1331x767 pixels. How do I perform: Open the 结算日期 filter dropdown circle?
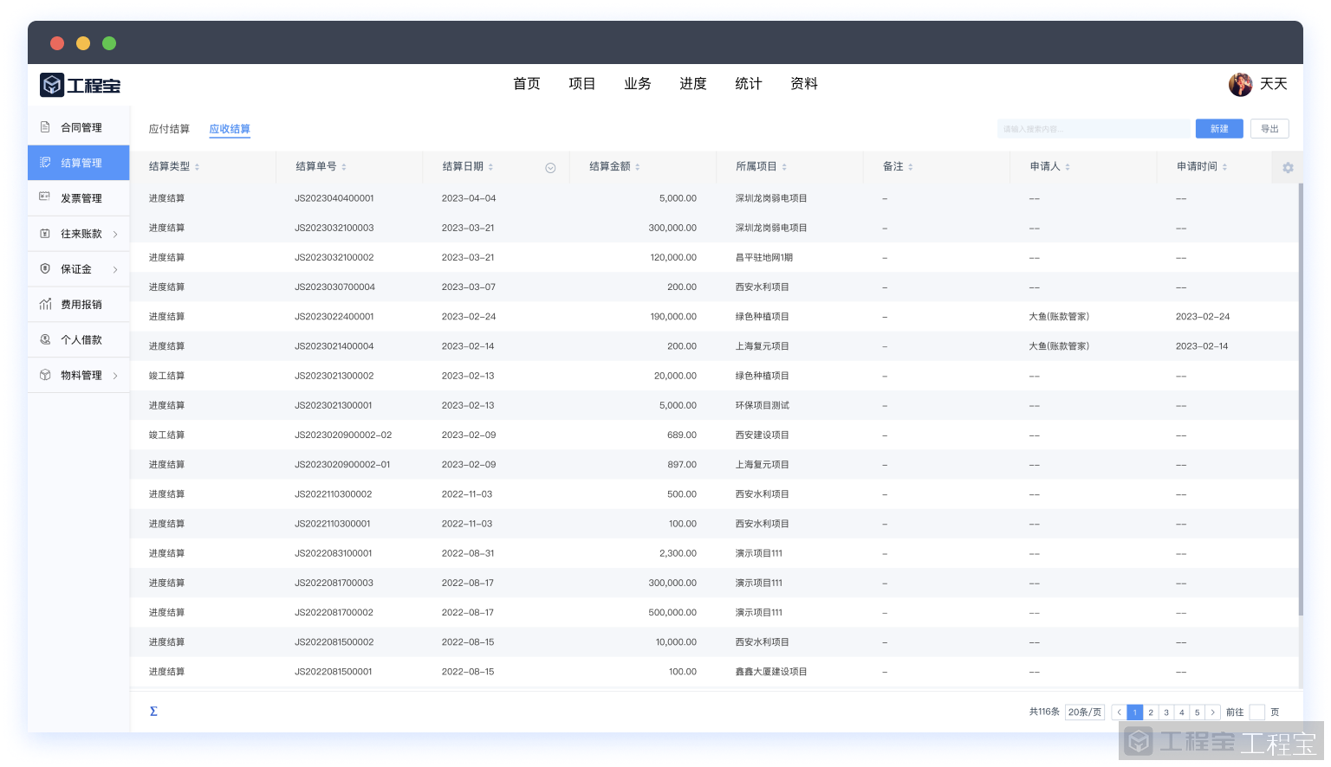(x=550, y=168)
